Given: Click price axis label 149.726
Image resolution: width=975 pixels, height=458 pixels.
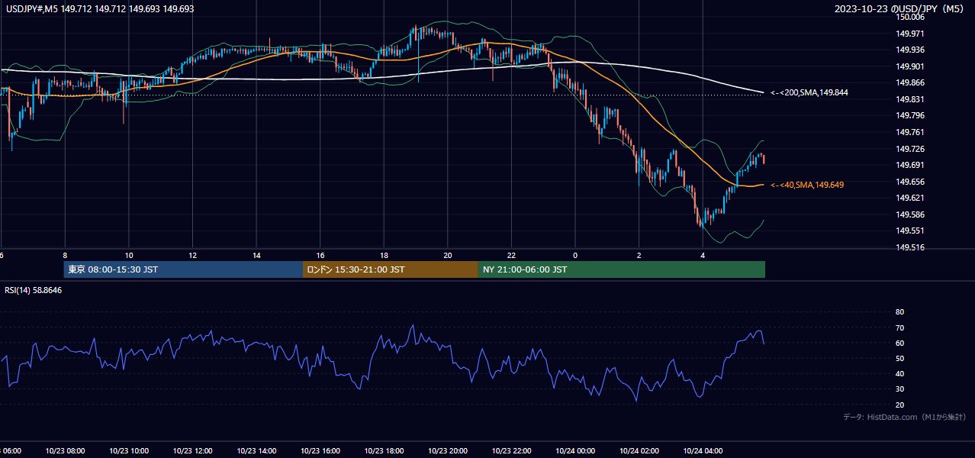Looking at the screenshot, I should coord(910,148).
